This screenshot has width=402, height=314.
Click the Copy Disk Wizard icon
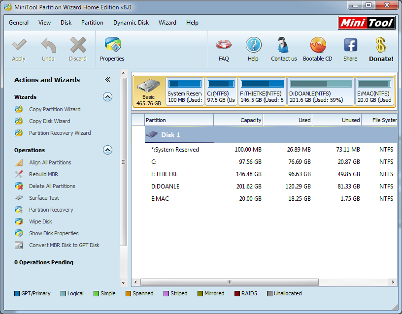click(19, 121)
